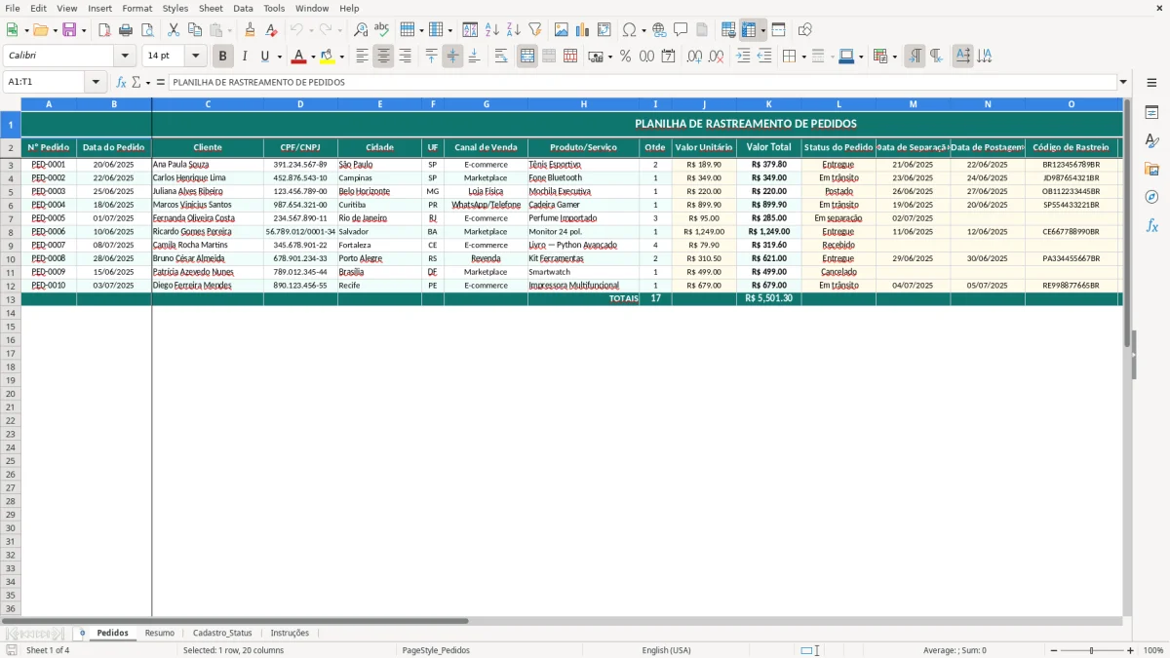This screenshot has width=1170, height=658.
Task: Click Format as Percent icon
Action: (x=626, y=57)
